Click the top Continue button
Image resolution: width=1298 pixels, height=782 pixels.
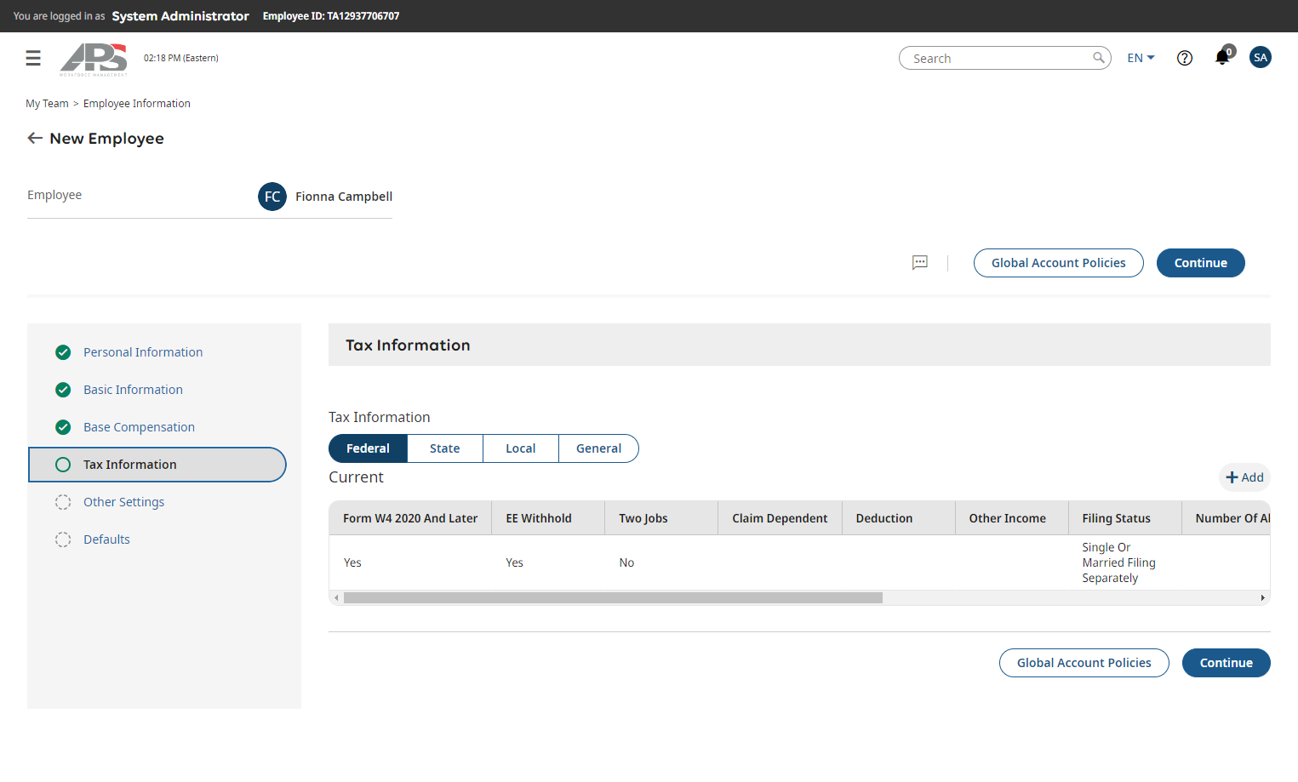(1201, 263)
